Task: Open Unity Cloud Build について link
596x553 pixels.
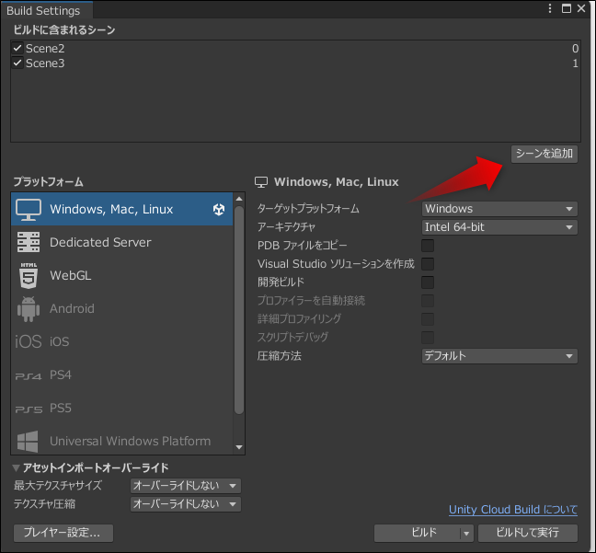Action: tap(512, 510)
